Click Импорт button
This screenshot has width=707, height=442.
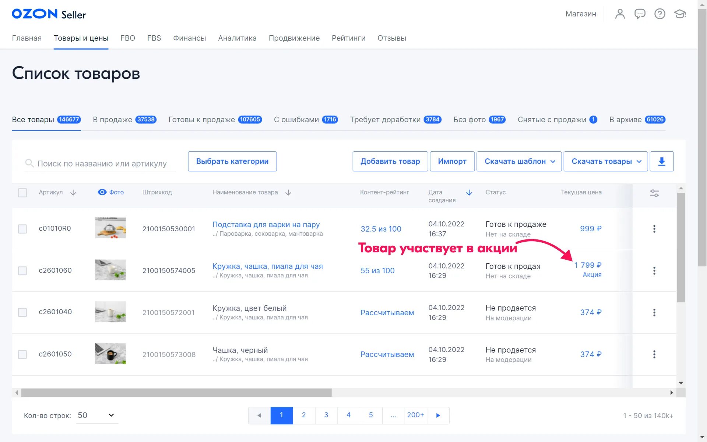452,161
